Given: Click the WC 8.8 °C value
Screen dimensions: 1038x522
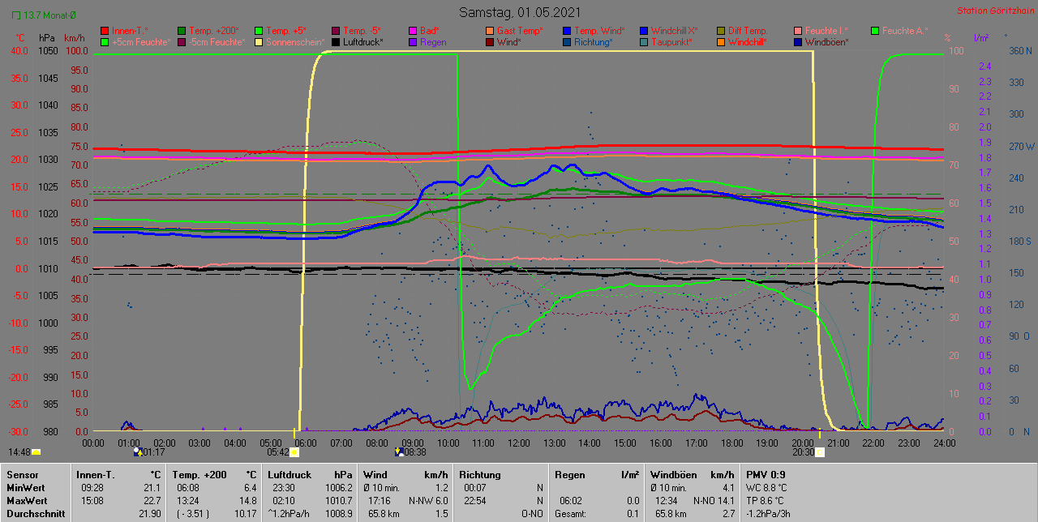Looking at the screenshot, I should click(x=767, y=488).
